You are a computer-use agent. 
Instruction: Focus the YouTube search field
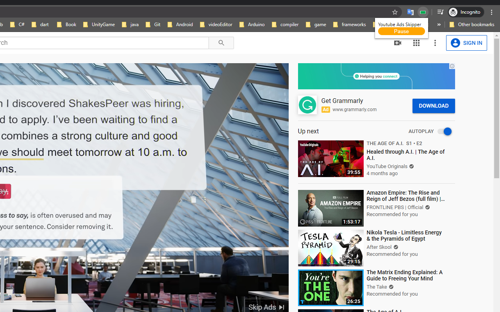[x=104, y=43]
